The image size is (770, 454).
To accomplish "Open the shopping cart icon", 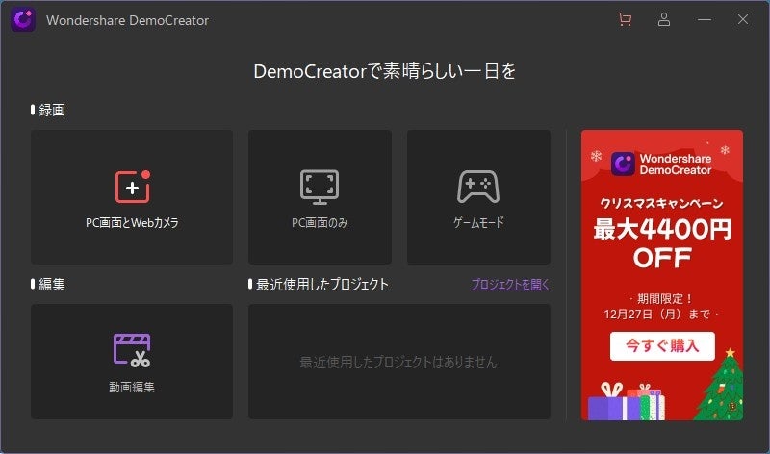I will [x=625, y=19].
